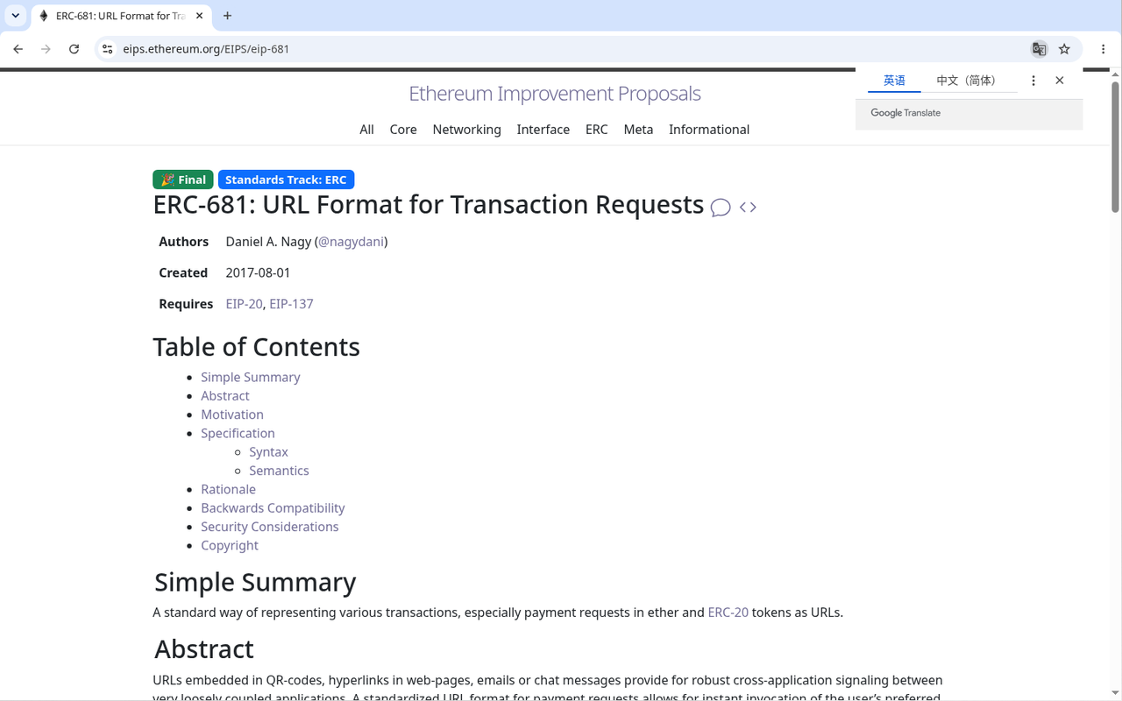
Task: Jump to Simple Summary in table of contents
Action: [x=250, y=377]
